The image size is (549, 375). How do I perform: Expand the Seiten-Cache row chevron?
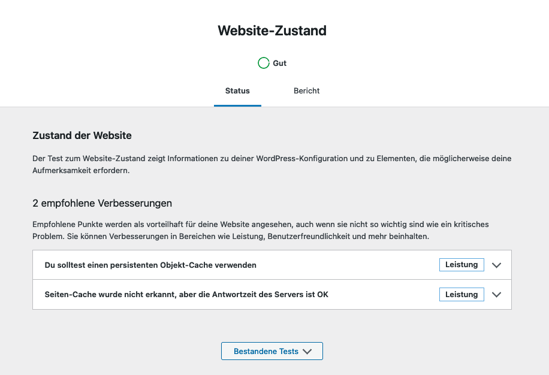pyautogui.click(x=496, y=295)
